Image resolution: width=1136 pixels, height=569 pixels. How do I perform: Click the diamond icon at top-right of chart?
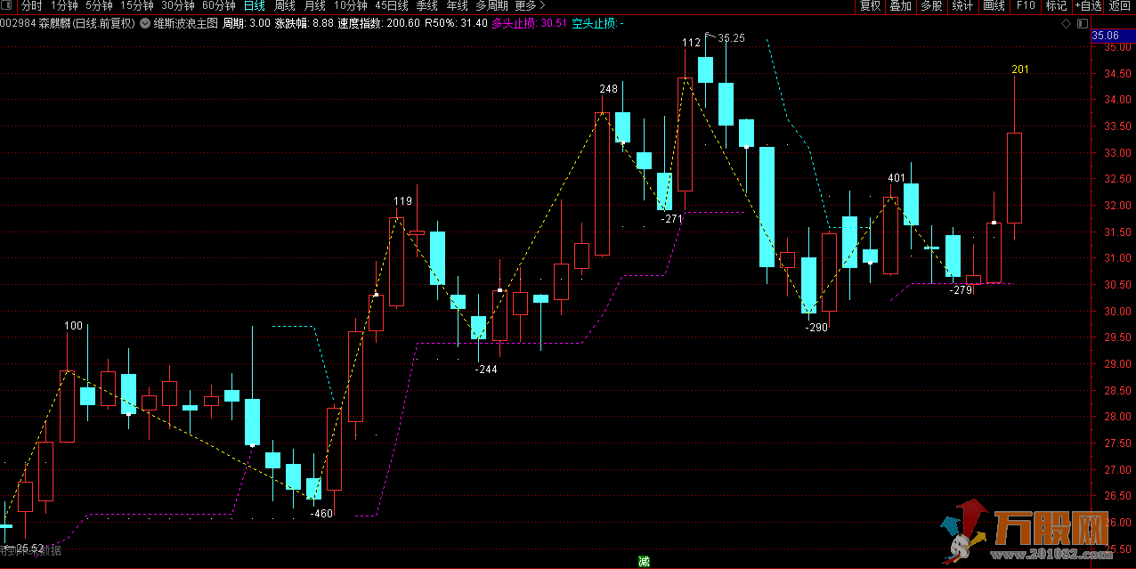click(x=1066, y=23)
